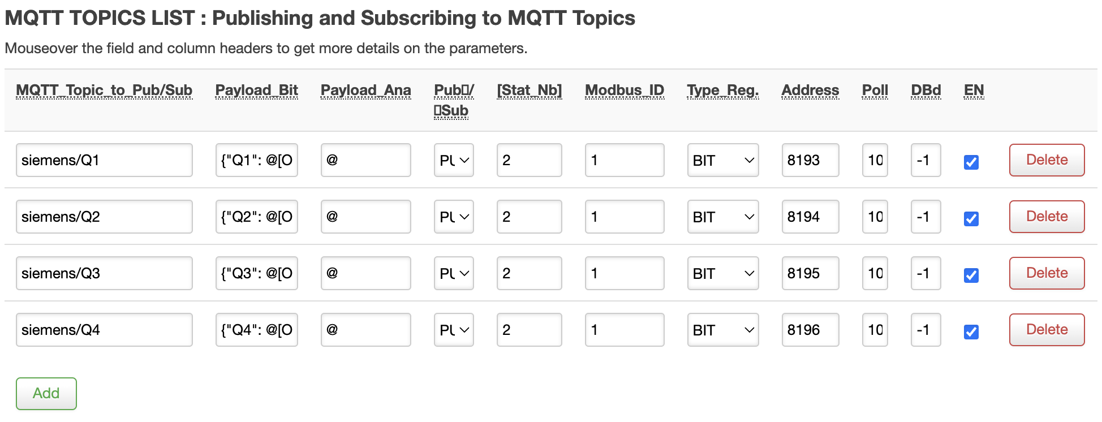Open Pub/Sub dropdown for siemens/Q1
The height and width of the screenshot is (422, 1102).
pyautogui.click(x=454, y=160)
